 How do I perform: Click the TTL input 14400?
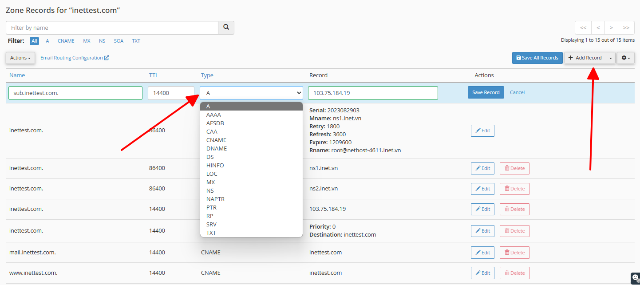tap(171, 93)
